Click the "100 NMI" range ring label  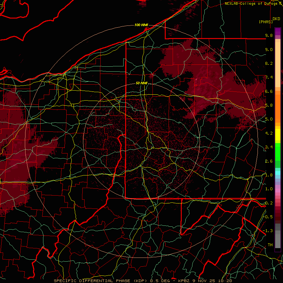click(x=141, y=25)
